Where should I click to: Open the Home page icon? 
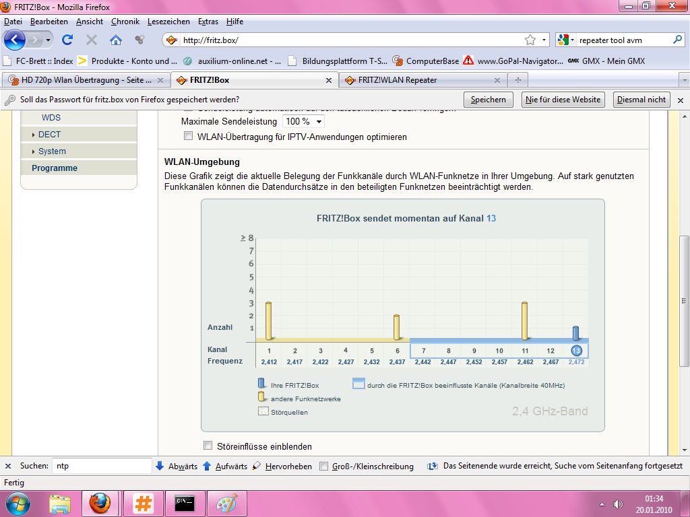(x=116, y=40)
